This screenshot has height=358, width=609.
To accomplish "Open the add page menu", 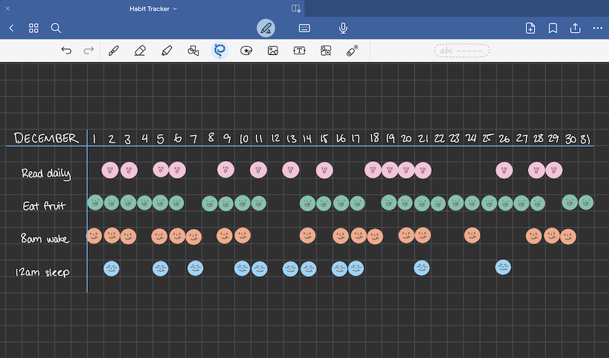I will (531, 28).
